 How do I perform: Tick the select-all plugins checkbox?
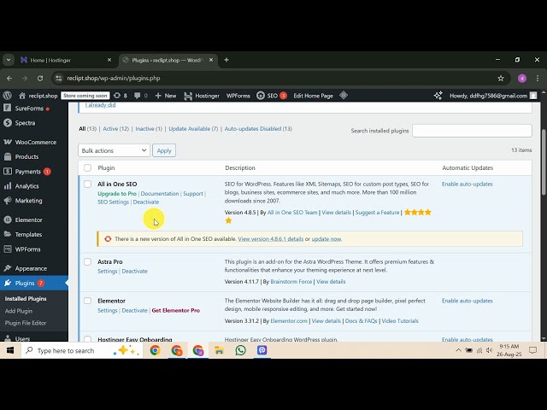pyautogui.click(x=87, y=167)
